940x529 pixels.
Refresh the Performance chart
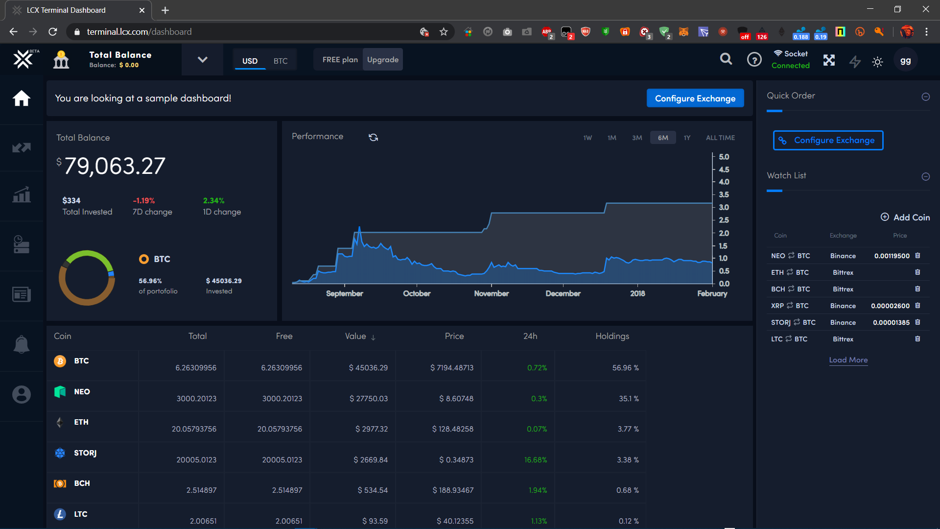(x=374, y=137)
